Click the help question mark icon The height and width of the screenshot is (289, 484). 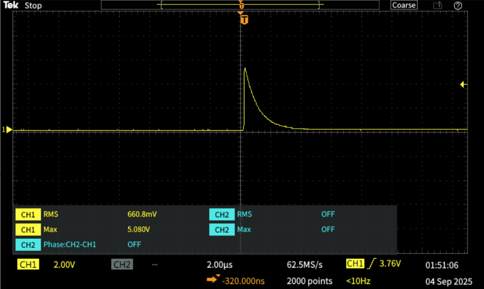458,6
